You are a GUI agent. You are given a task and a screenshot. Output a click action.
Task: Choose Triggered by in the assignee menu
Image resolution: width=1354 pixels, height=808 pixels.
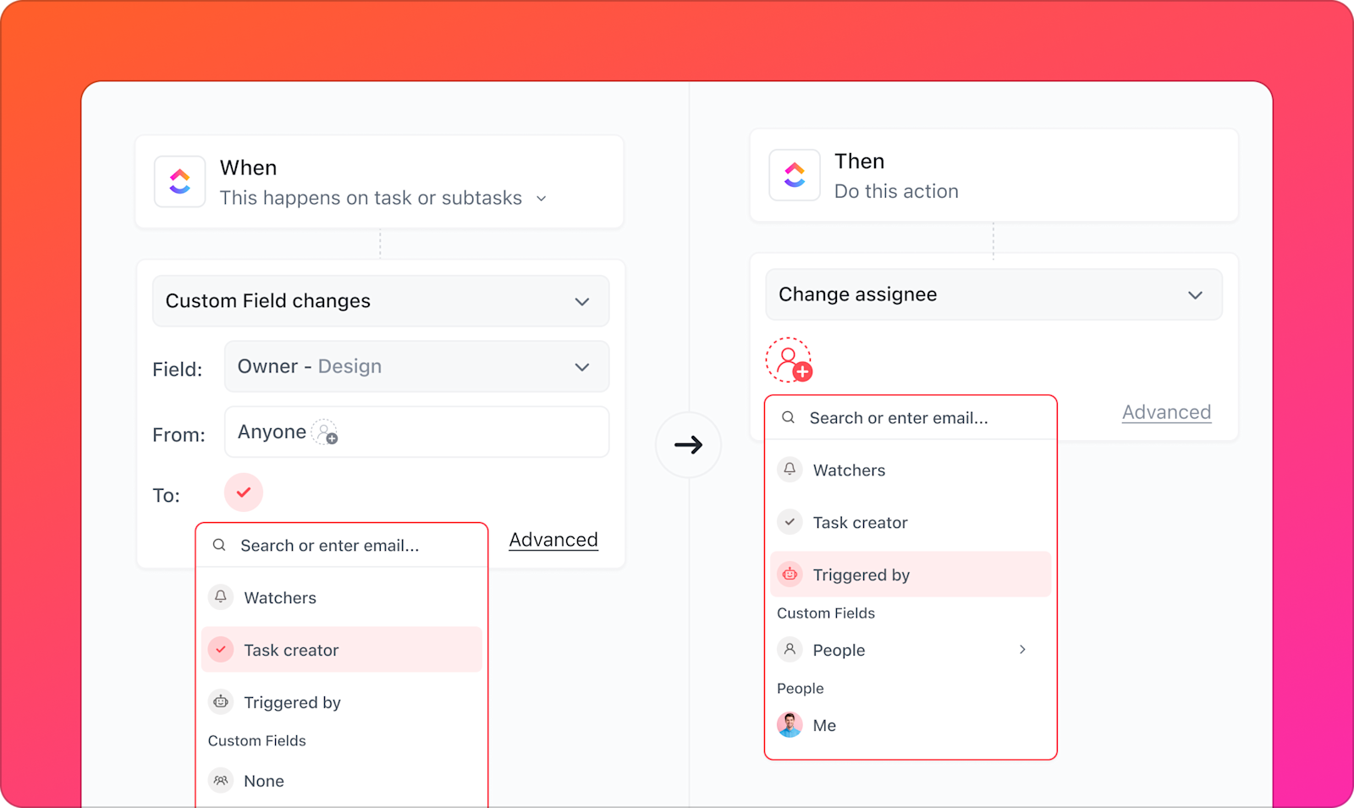861,574
